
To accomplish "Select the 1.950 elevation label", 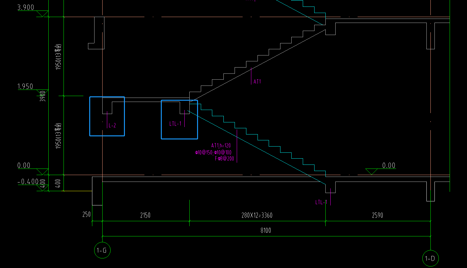I will click(25, 86).
